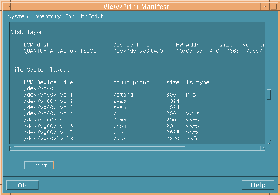Click the vertical scrollbar down arrow
Viewport: 280px width, 195px height.
pyautogui.click(x=269, y=142)
